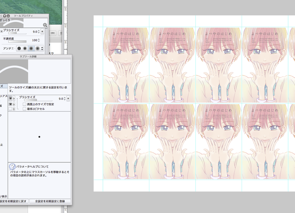The image size is (295, 213).
Task: Open brush size dynamics button in Tool Property
Action: (42, 32)
